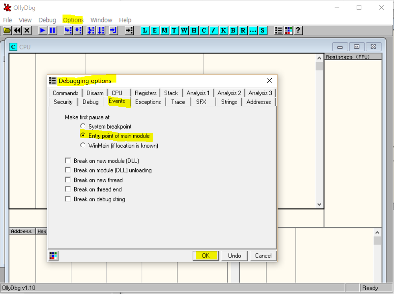Run the program with the play icon
The image size is (394, 294).
click(x=42, y=31)
